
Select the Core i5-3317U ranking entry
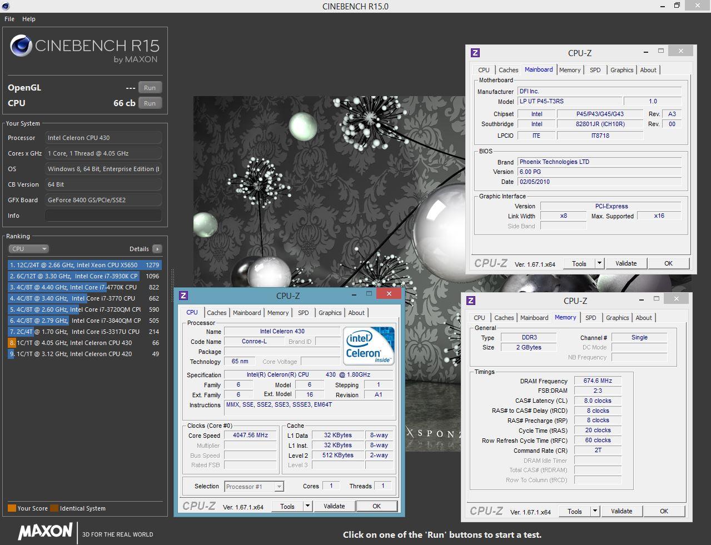84,332
